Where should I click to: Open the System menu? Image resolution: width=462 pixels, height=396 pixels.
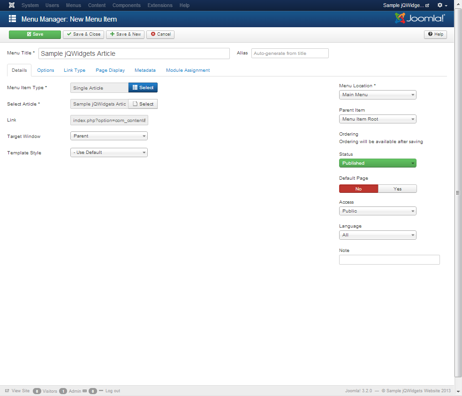coord(30,5)
